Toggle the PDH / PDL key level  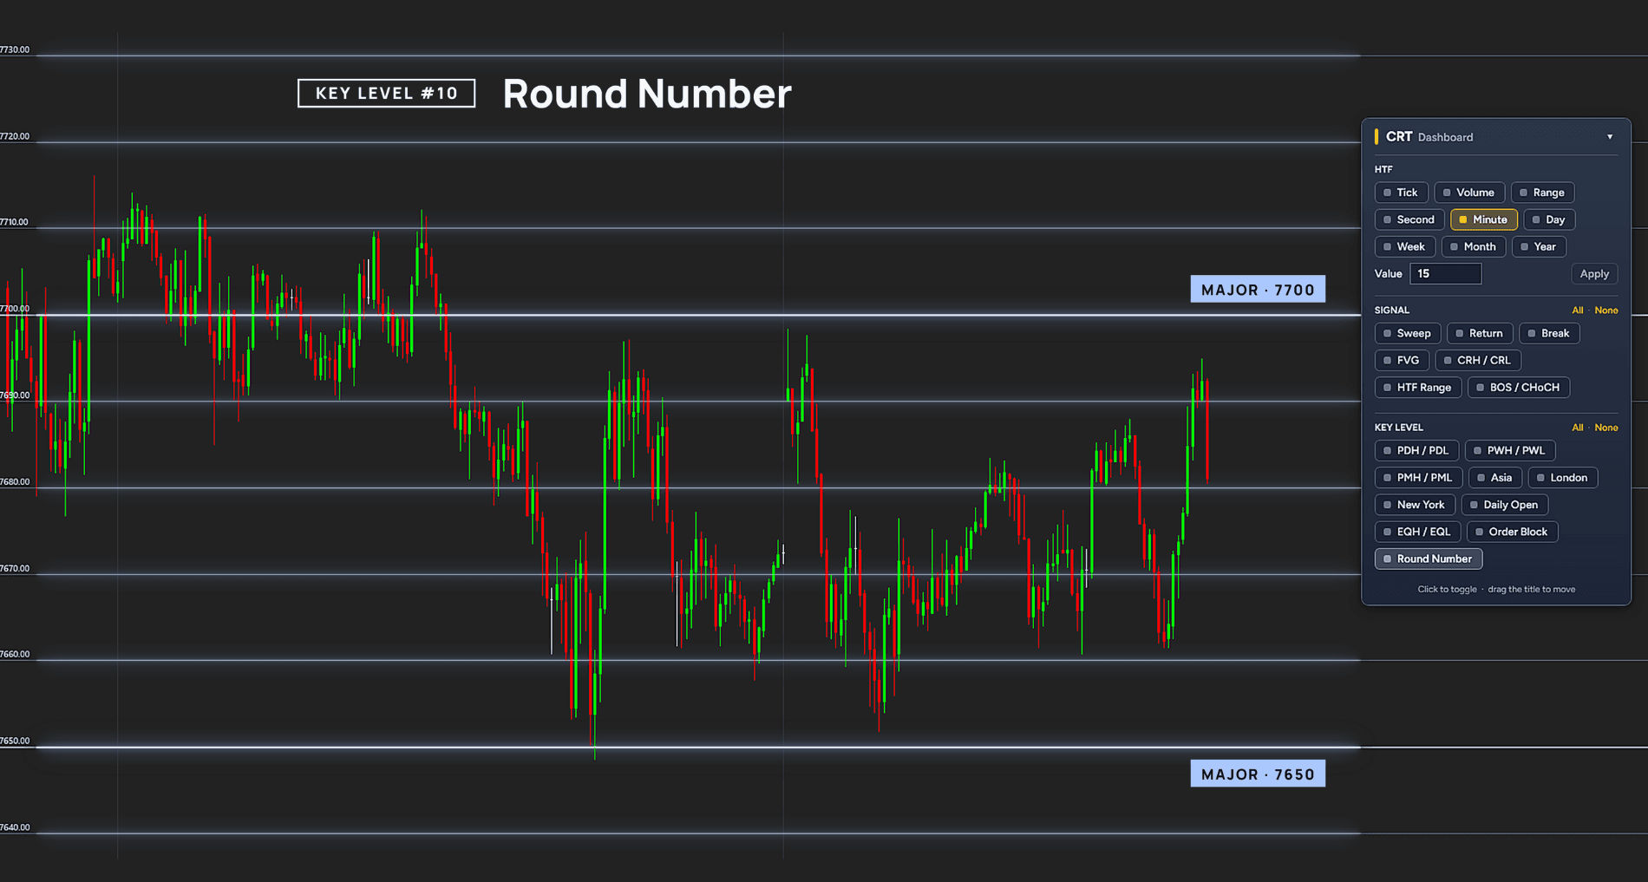pyautogui.click(x=1416, y=450)
